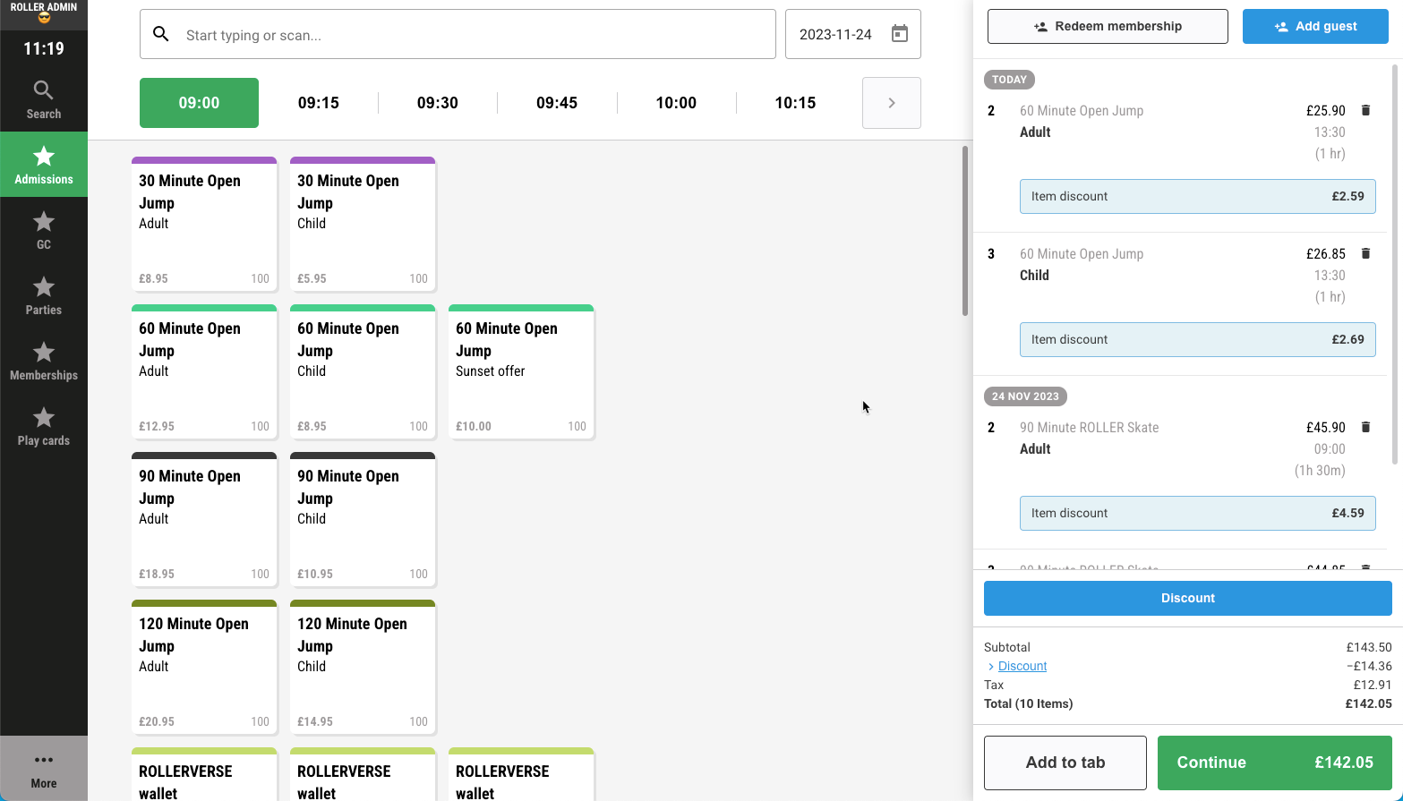Click the £4.59 item discount row

pos(1197,514)
